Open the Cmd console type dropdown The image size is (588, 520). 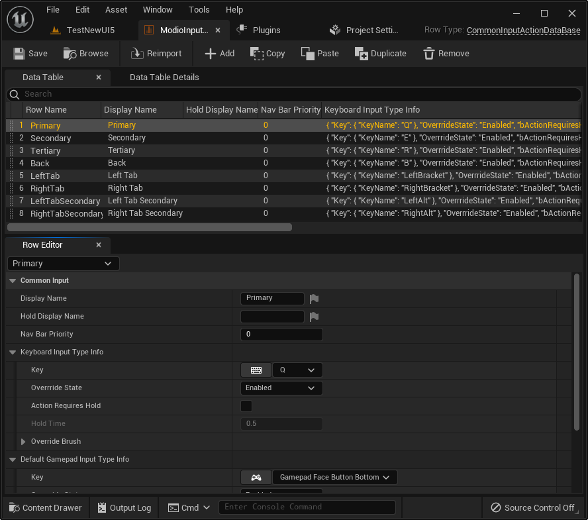[x=189, y=507]
